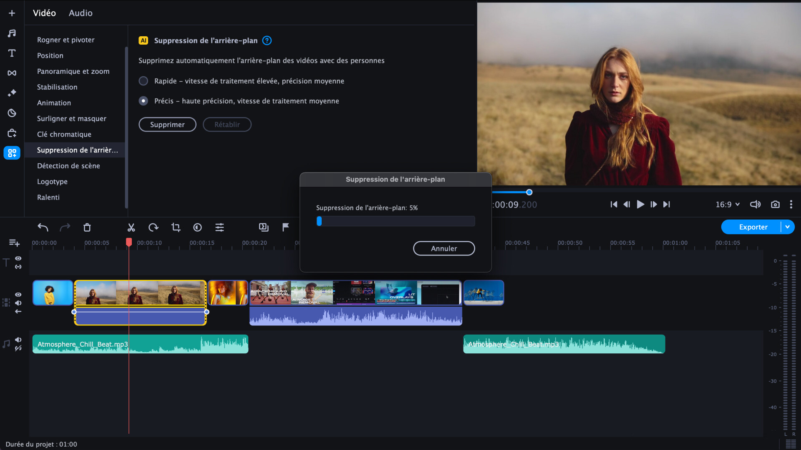Open the Crop tool in timeline toolbar
The width and height of the screenshot is (801, 450).
tap(176, 227)
